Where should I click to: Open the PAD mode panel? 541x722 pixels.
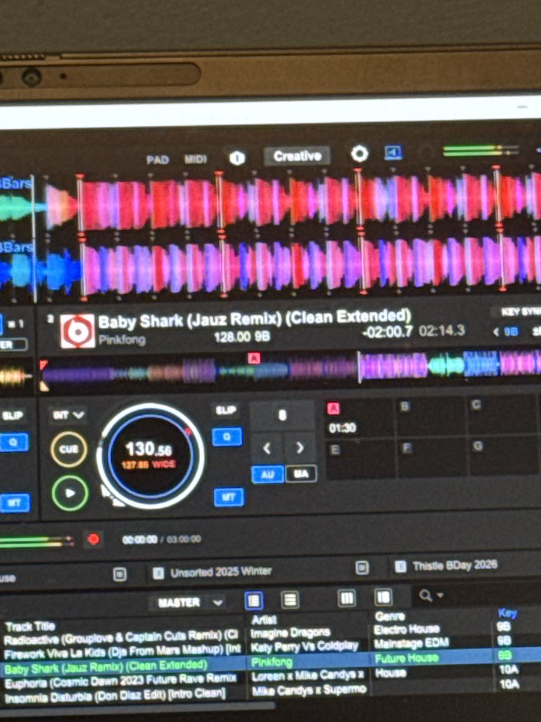click(x=157, y=160)
